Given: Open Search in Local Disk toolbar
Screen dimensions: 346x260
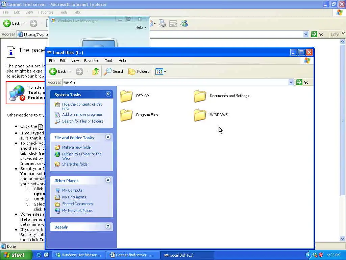Looking at the screenshot, I should (x=114, y=71).
